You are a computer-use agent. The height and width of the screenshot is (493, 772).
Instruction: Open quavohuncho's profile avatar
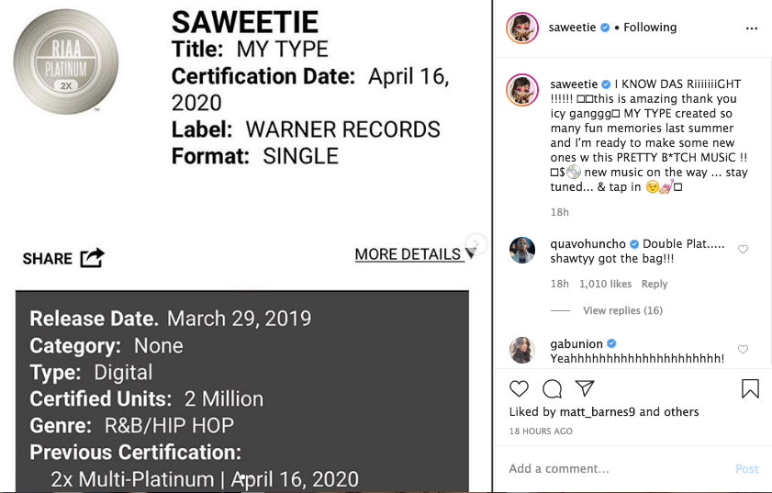pos(522,251)
